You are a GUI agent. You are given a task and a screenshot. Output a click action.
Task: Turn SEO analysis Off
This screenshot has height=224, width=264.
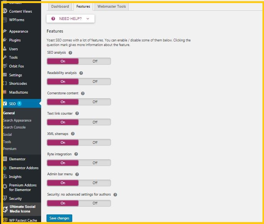coord(95,61)
